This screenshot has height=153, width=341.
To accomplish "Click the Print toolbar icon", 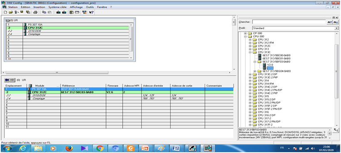I will tap(35, 12).
